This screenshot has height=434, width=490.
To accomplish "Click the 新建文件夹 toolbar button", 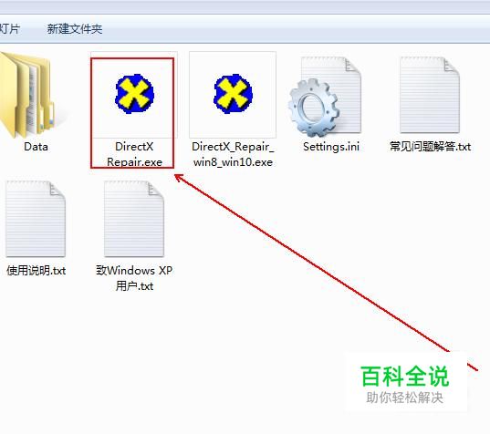I will [x=75, y=29].
